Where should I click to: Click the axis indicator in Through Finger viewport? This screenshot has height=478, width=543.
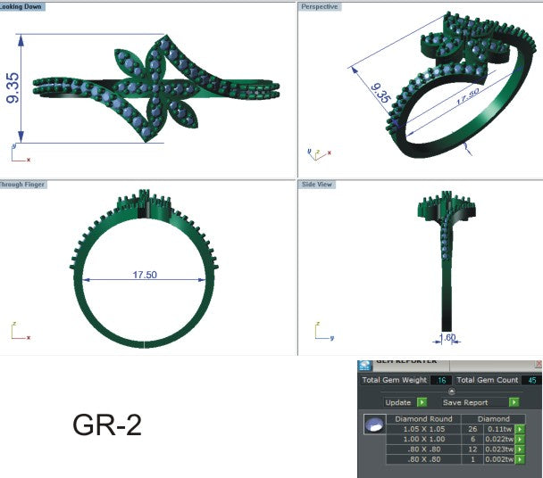pos(21,331)
